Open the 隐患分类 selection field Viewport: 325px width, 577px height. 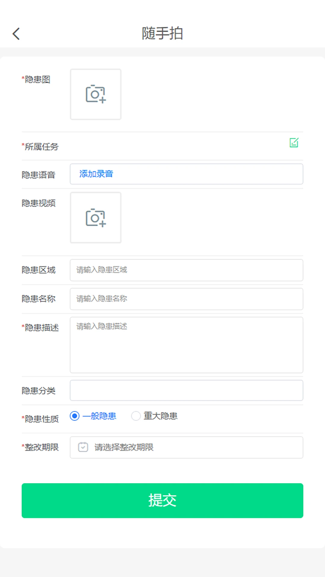tap(186, 390)
